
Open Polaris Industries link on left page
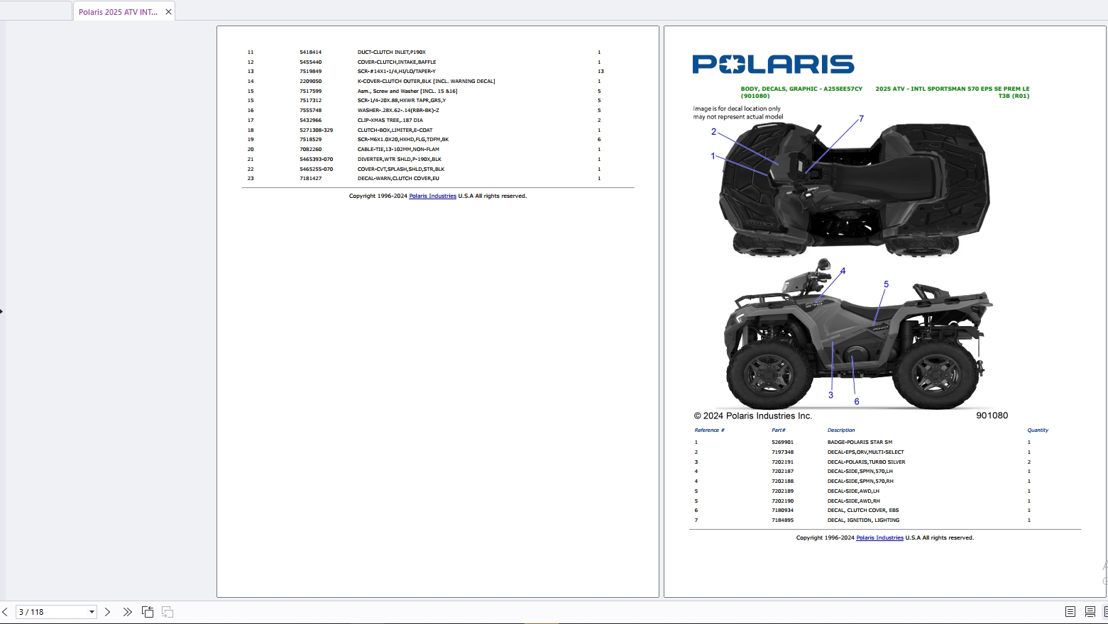point(432,196)
